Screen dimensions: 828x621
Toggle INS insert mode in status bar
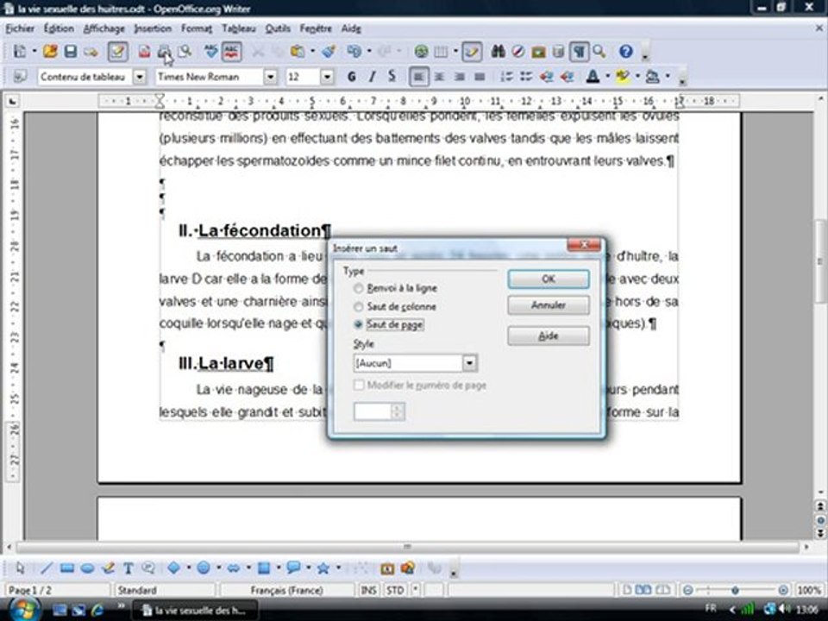(368, 590)
